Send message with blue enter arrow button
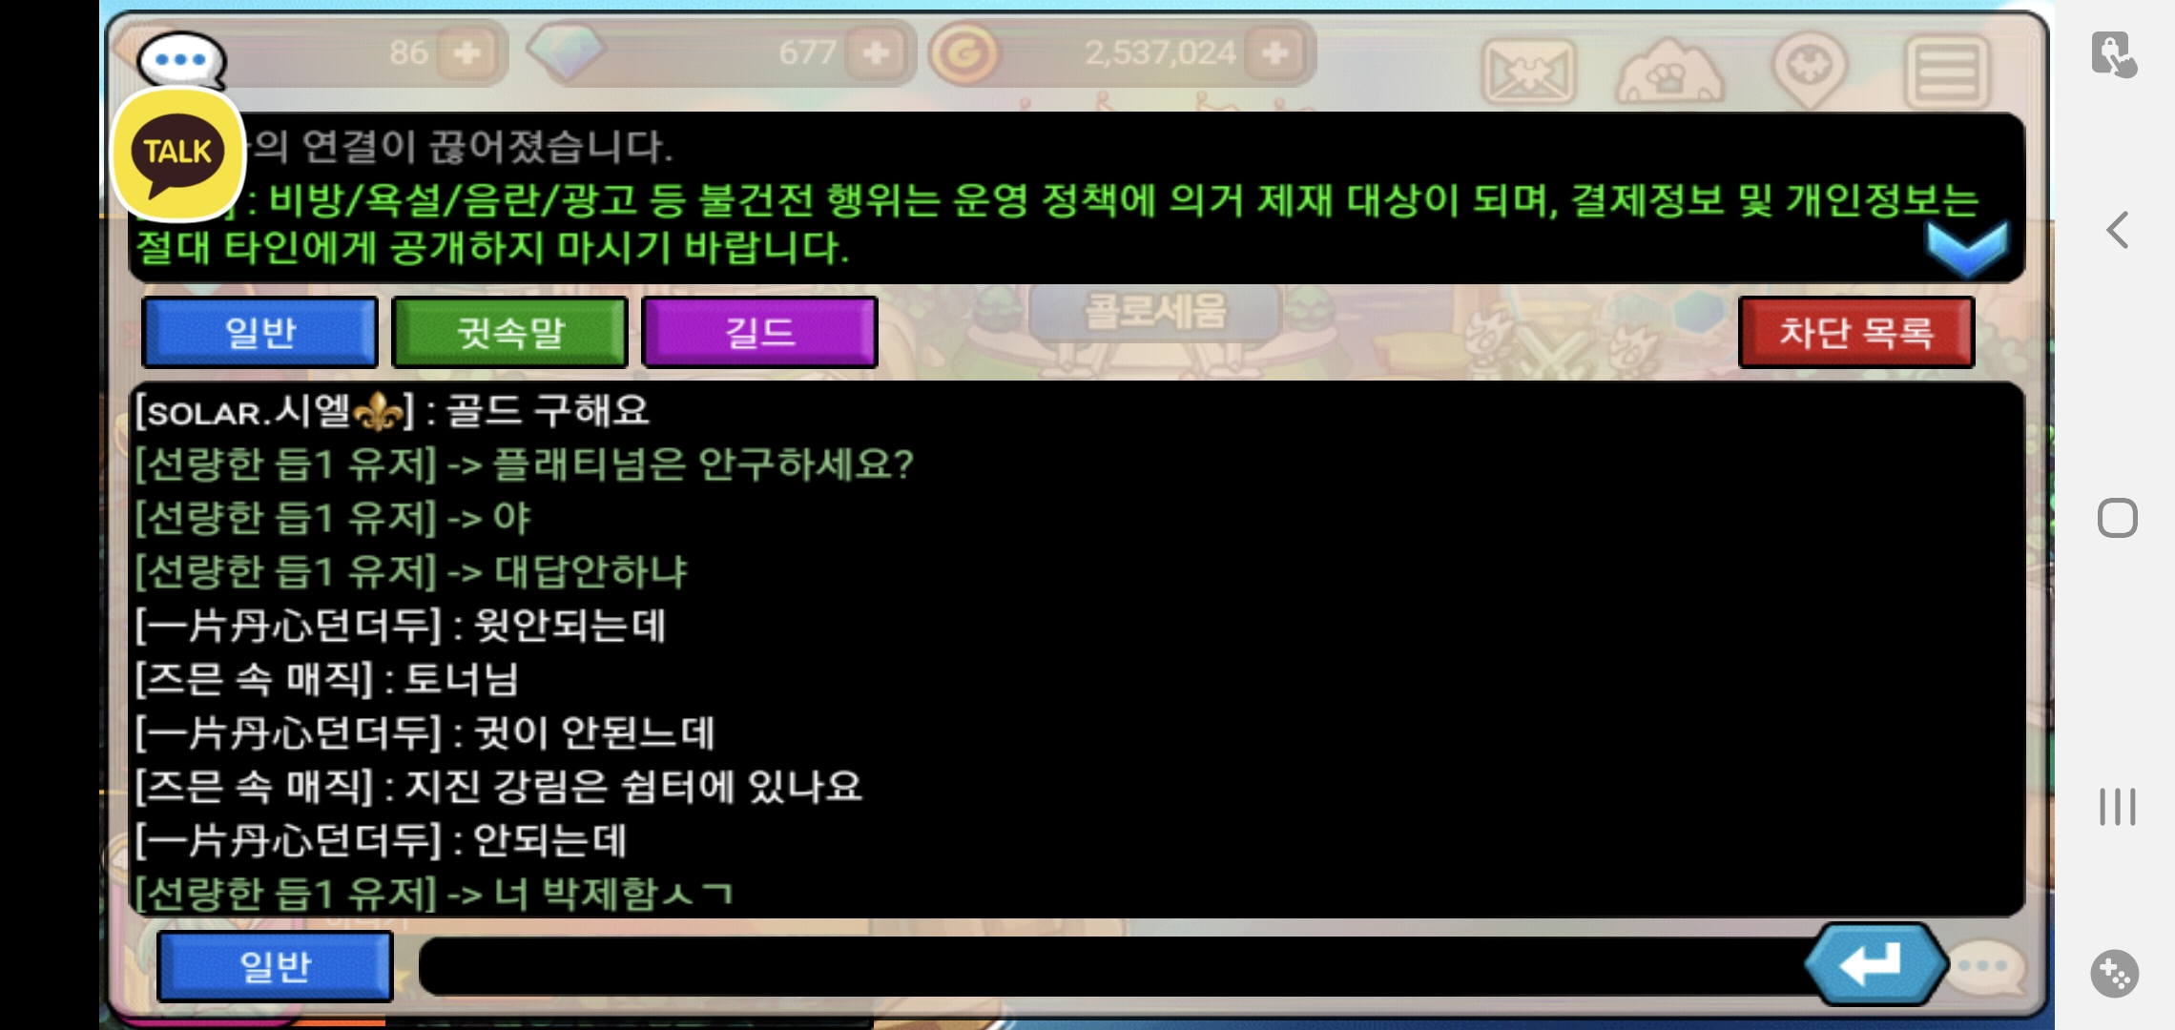The height and width of the screenshot is (1030, 2175). click(1875, 964)
